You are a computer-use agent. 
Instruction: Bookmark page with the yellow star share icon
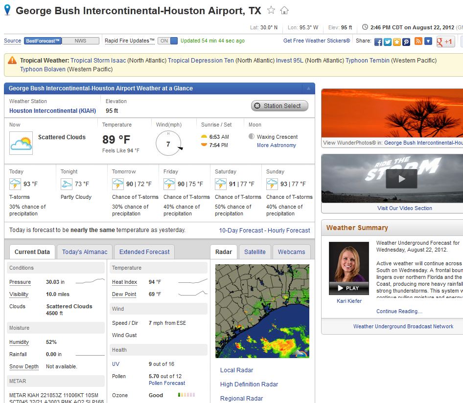coord(397,42)
